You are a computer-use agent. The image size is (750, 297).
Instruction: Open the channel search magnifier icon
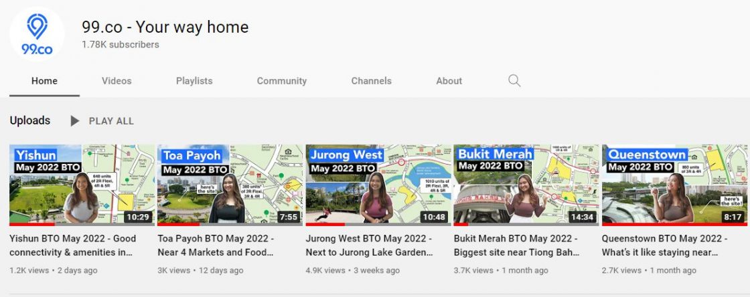514,81
